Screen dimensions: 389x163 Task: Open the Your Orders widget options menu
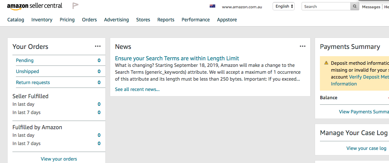click(x=98, y=46)
